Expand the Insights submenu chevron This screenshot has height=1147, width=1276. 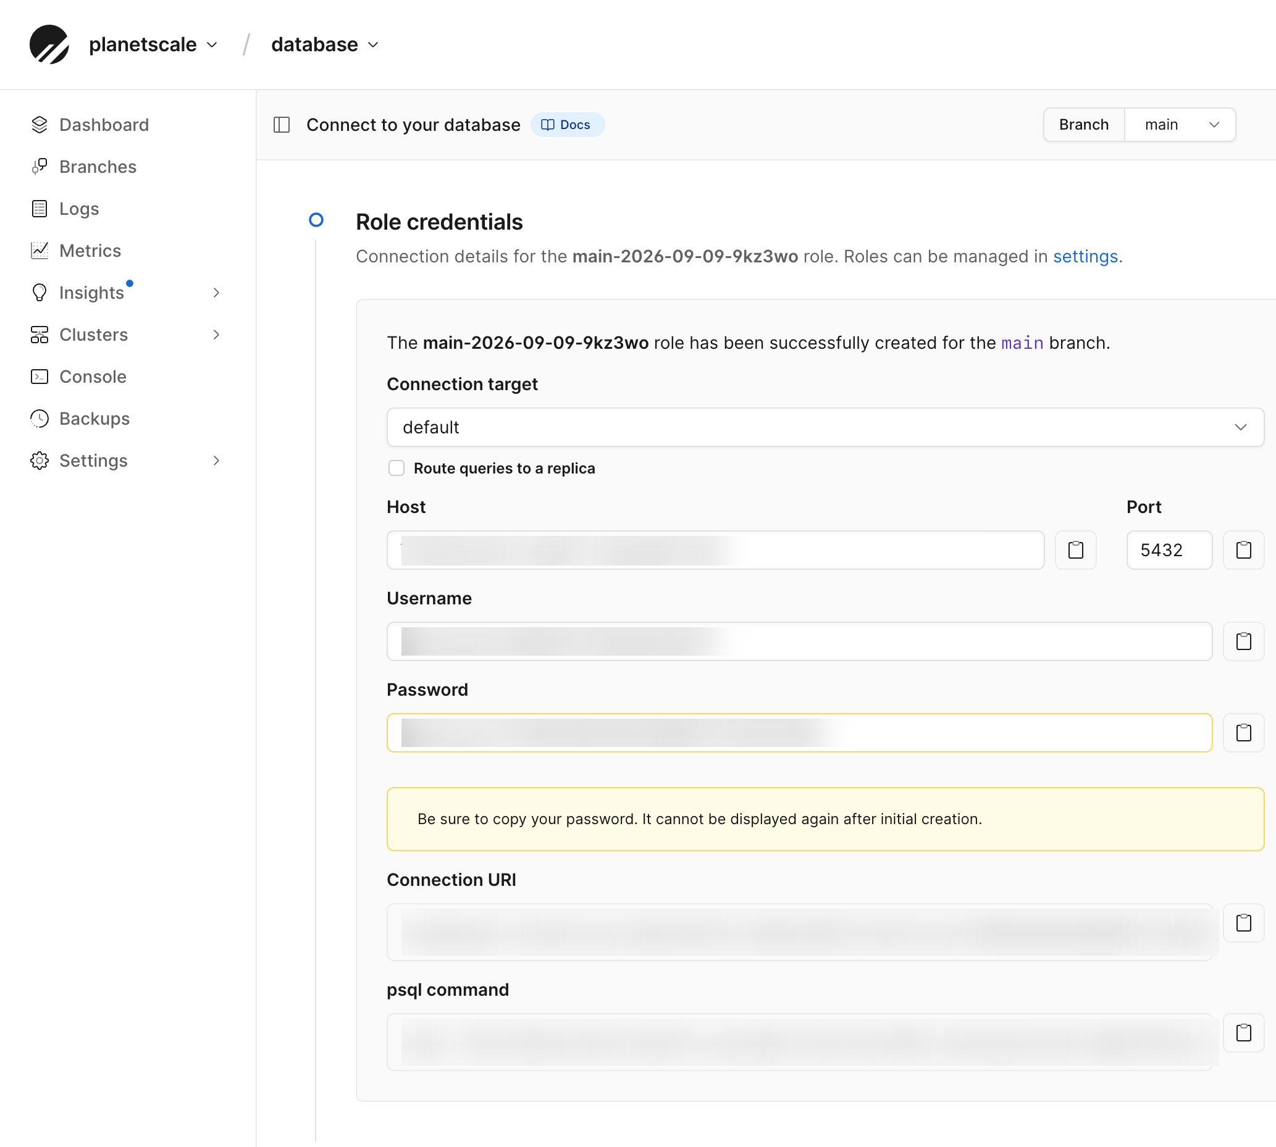click(216, 293)
